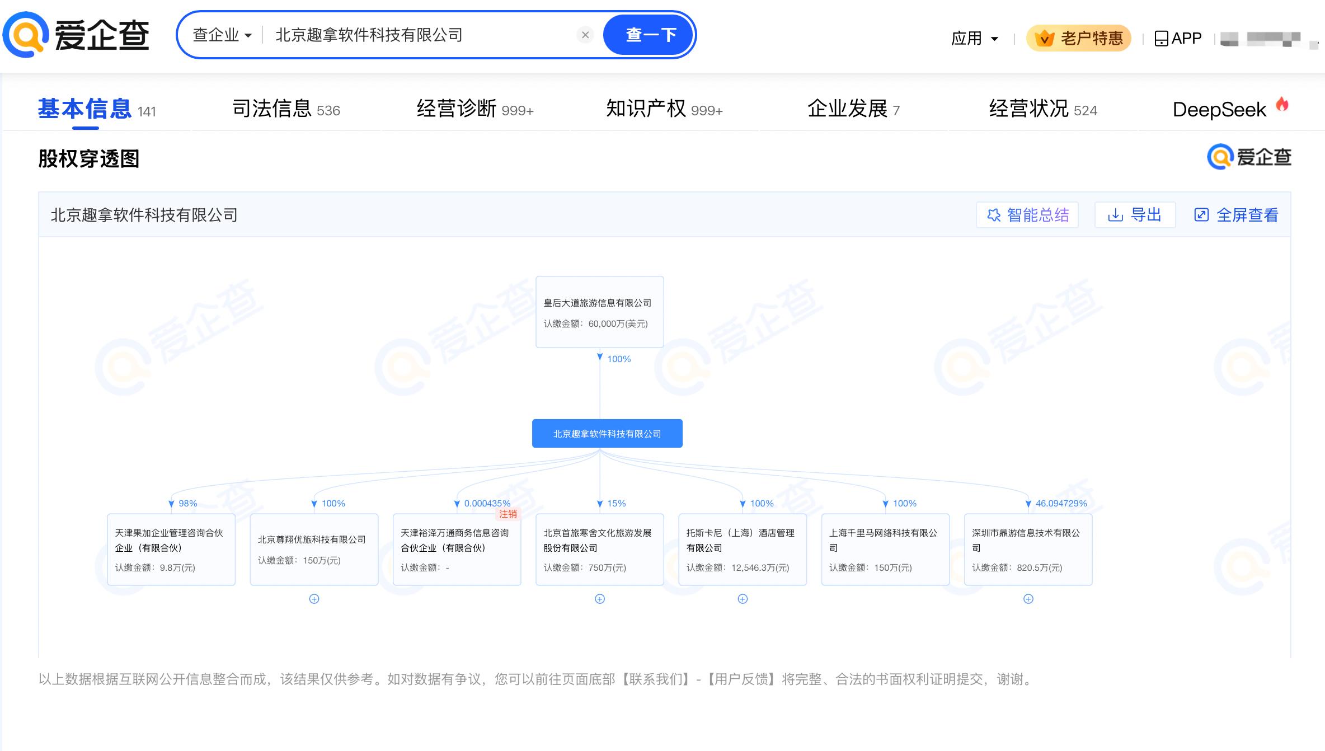Click the 爱企查 logo in header

click(x=76, y=35)
